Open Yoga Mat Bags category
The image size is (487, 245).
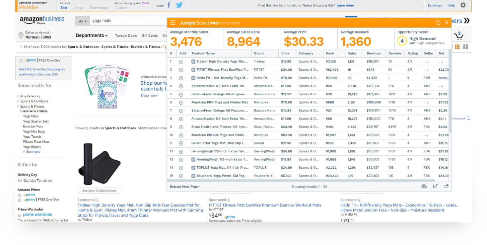[34, 131]
